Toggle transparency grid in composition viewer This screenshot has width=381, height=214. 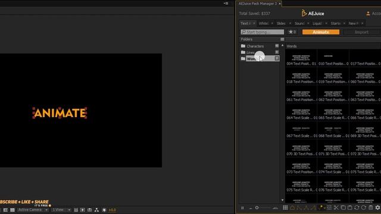[x=13, y=210]
